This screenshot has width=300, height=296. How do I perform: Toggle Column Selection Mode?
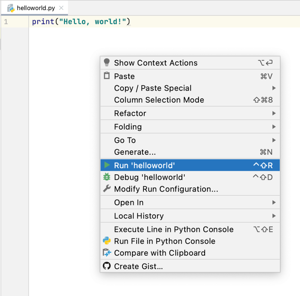[159, 100]
